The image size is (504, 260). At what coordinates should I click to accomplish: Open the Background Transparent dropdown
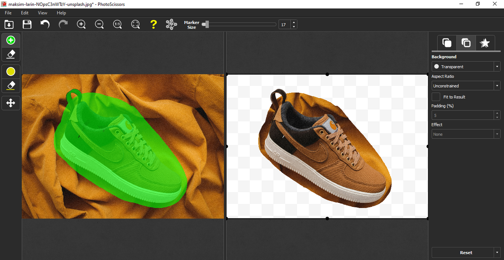click(466, 67)
